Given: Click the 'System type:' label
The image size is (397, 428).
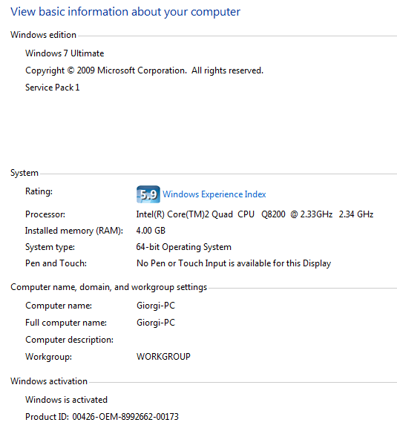Looking at the screenshot, I should [x=50, y=247].
